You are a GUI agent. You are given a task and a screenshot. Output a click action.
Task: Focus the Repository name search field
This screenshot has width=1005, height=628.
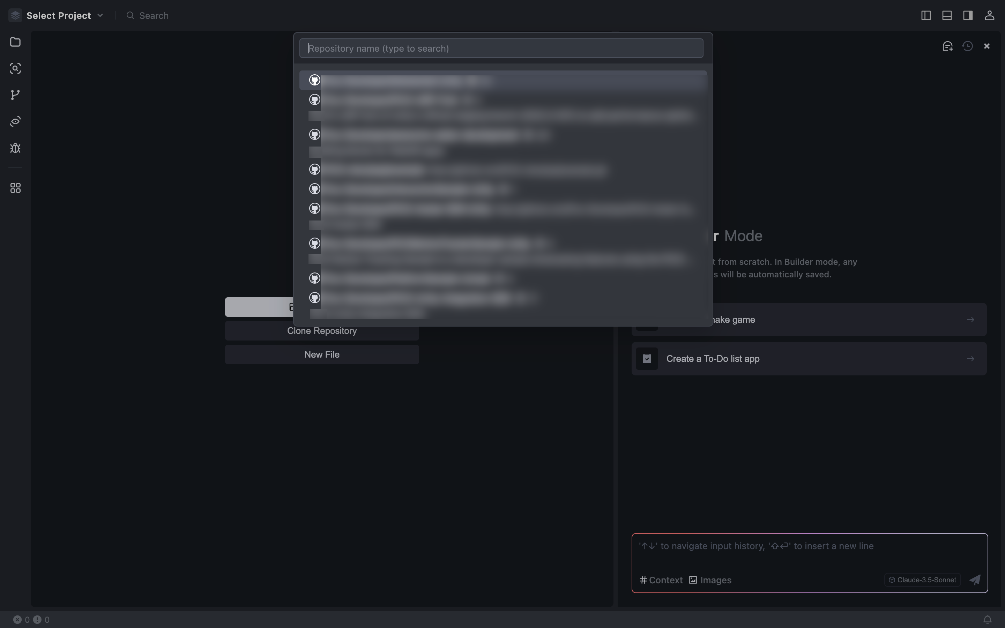[501, 48]
